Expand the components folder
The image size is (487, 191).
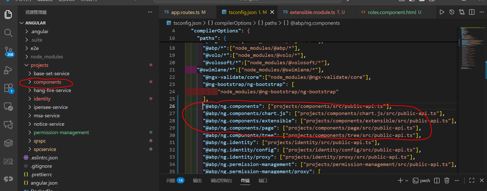[x=47, y=82]
